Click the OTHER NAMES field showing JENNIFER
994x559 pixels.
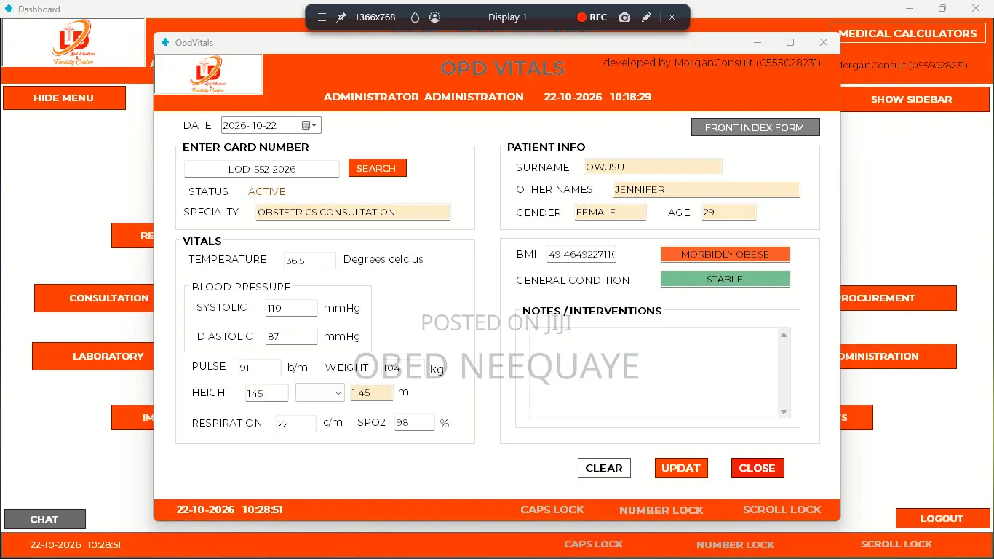707,189
